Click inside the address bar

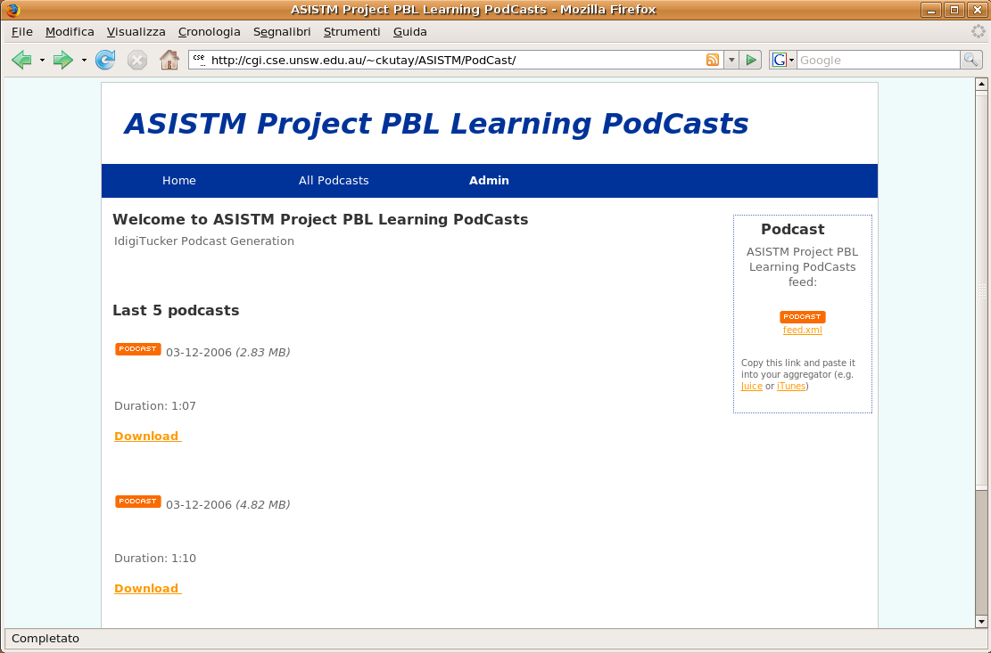coord(446,60)
